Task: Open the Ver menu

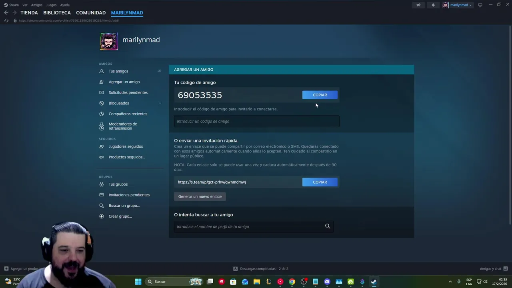Action: [x=25, y=5]
